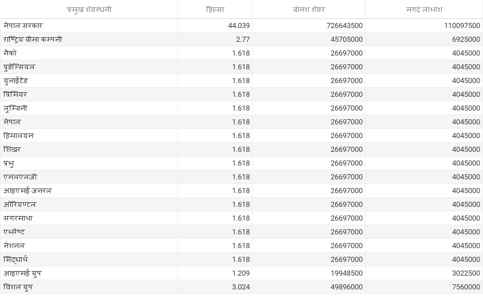
Task: Select the 3.024 share value
Action: click(241, 287)
